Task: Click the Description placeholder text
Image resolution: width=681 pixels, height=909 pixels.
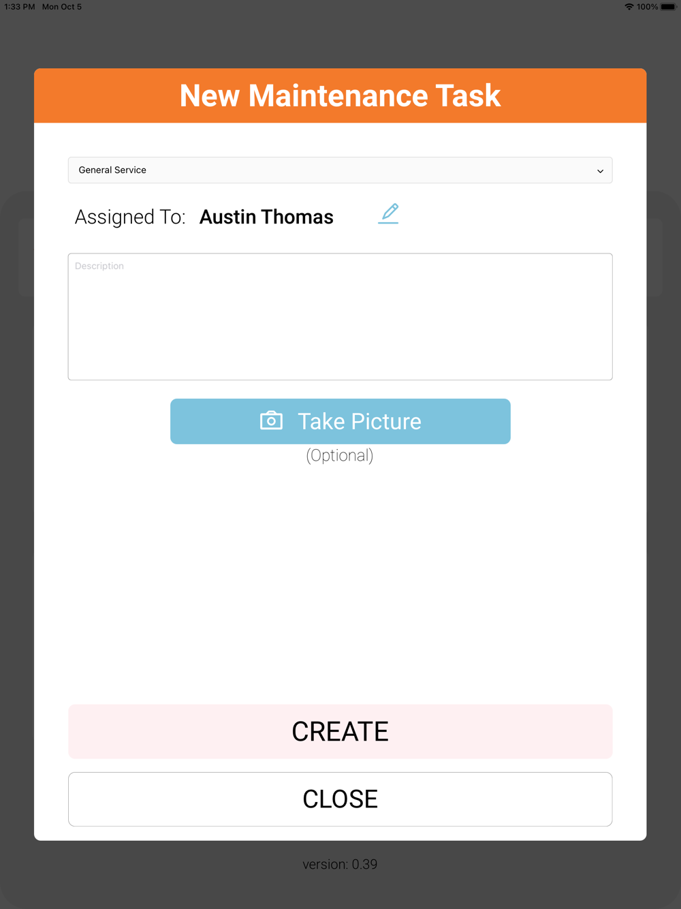Action: tap(99, 266)
